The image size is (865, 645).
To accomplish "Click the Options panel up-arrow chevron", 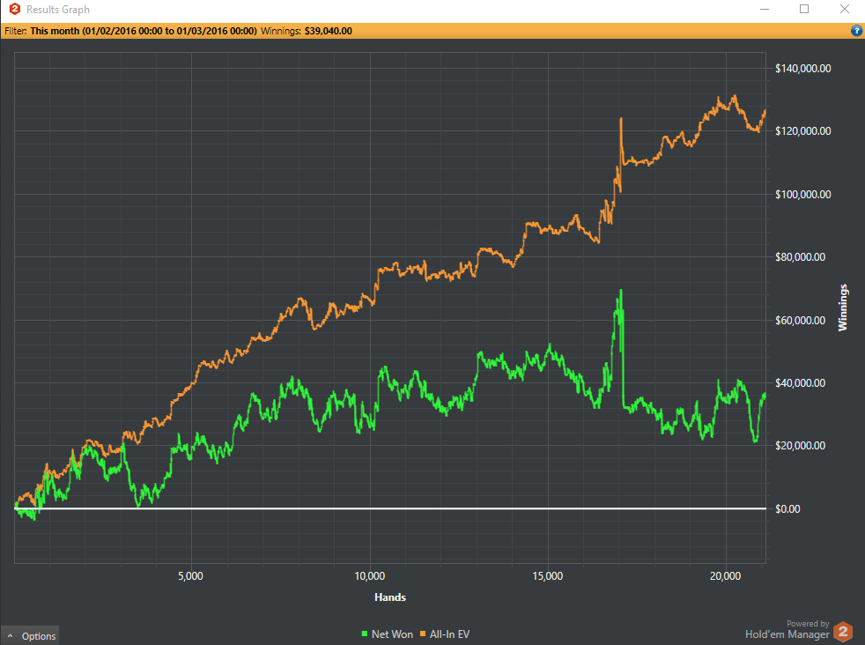I will tap(10, 635).
